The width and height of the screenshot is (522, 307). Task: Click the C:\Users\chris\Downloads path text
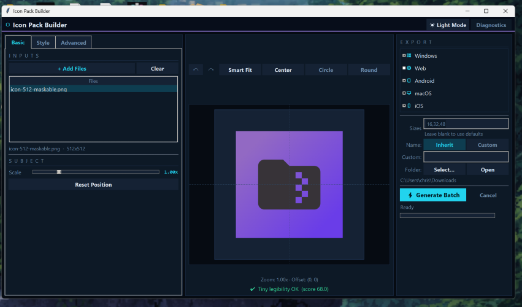pyautogui.click(x=428, y=181)
